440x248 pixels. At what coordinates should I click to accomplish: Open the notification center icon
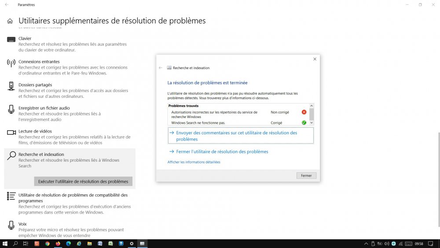[x=431, y=244]
